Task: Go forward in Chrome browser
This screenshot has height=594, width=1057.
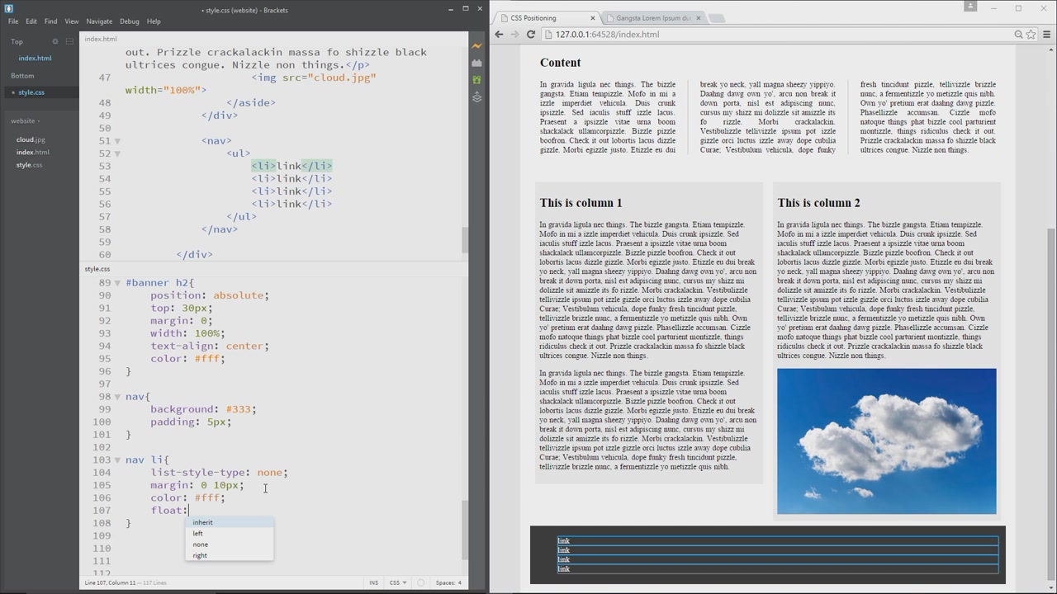Action: point(514,35)
